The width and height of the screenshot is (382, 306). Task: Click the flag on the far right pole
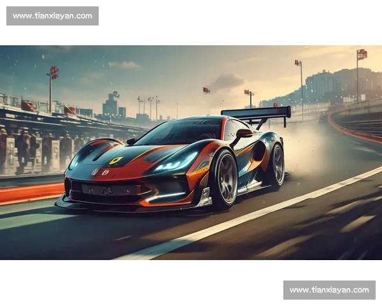click(x=362, y=54)
